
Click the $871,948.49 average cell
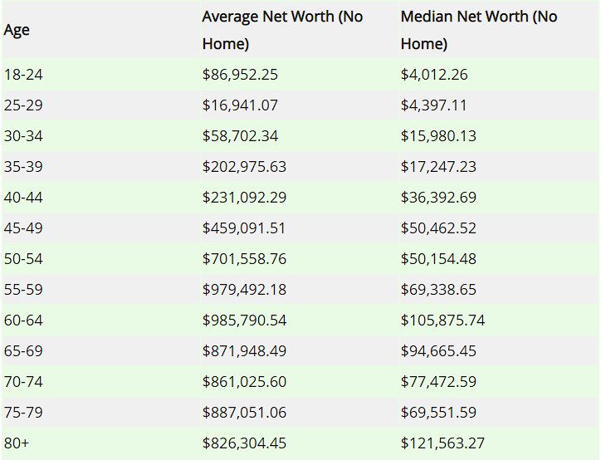[244, 351]
